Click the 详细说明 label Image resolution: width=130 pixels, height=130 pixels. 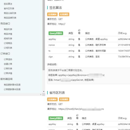[x=52, y=64]
